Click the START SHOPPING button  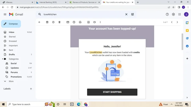tap(112, 92)
